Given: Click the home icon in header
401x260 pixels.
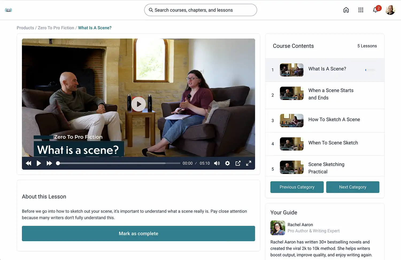Looking at the screenshot, I should pyautogui.click(x=346, y=10).
